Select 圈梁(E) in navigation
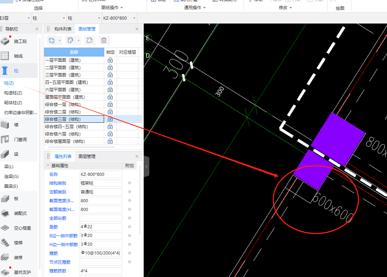 coord(11,186)
